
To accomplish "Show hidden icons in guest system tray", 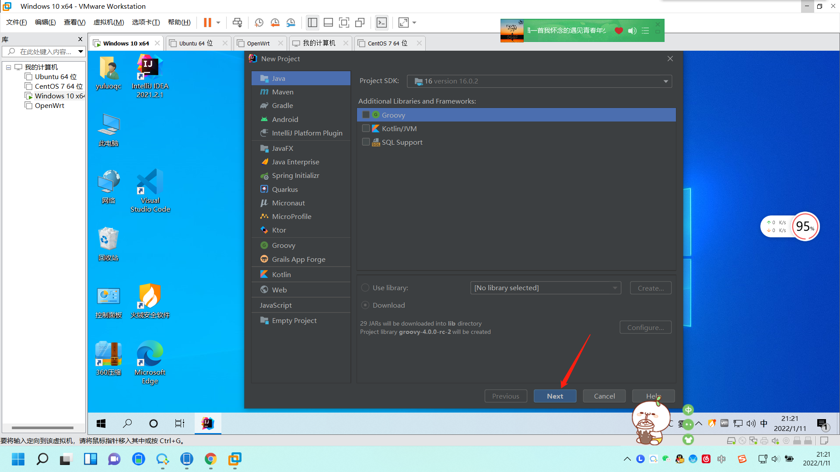I will [x=699, y=423].
